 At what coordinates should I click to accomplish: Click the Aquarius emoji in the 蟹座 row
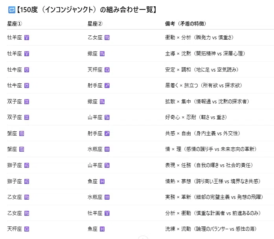tap(107, 149)
